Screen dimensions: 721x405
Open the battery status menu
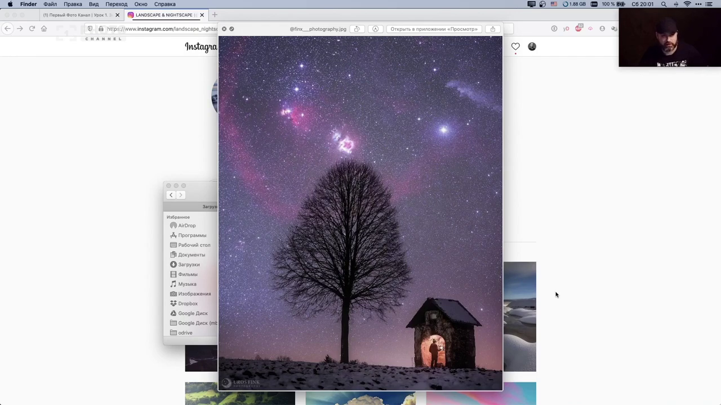pos(620,4)
